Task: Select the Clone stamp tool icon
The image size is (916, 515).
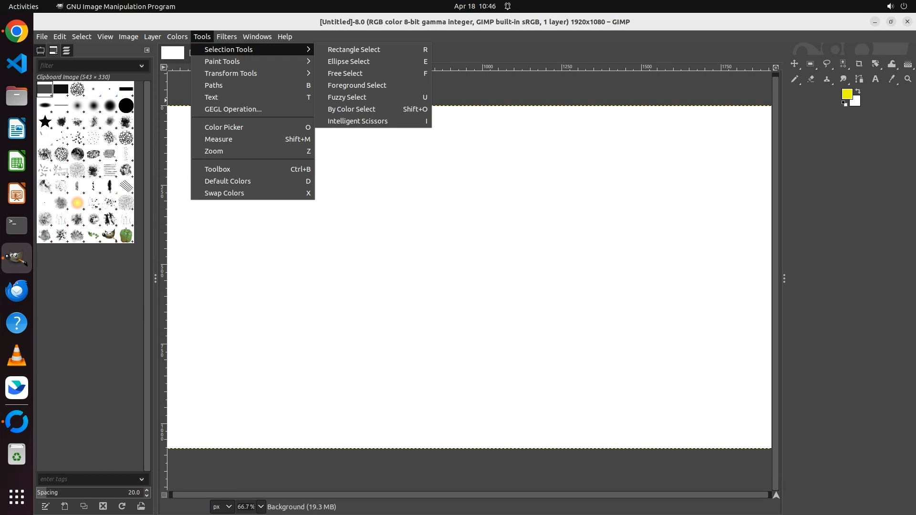Action: coord(827,79)
